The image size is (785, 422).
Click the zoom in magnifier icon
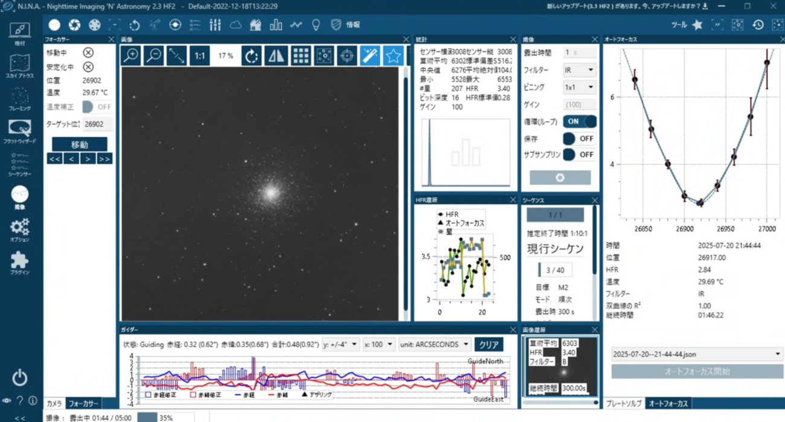tap(130, 55)
